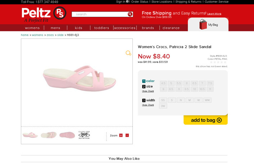Open the size chart link under size

[x=148, y=91]
